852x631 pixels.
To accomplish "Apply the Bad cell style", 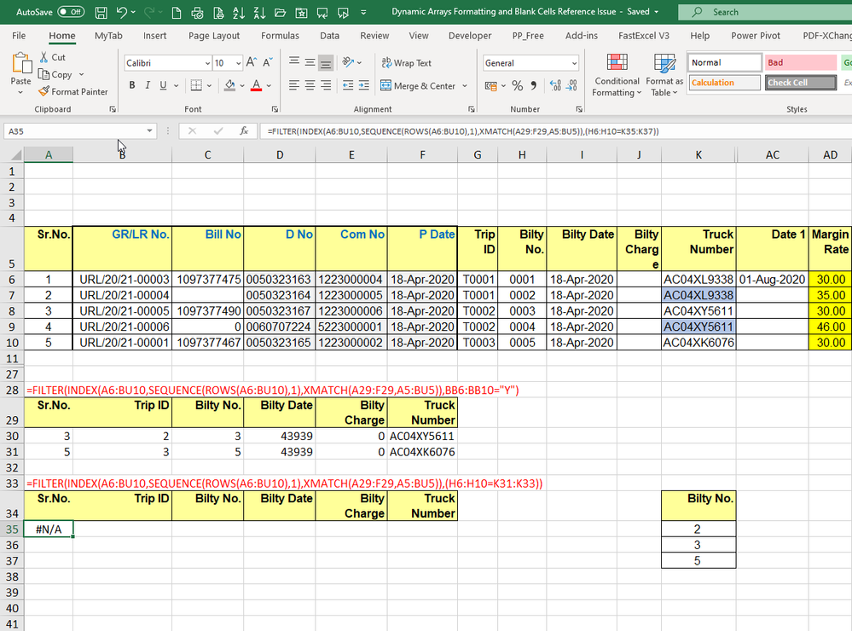I will 800,62.
